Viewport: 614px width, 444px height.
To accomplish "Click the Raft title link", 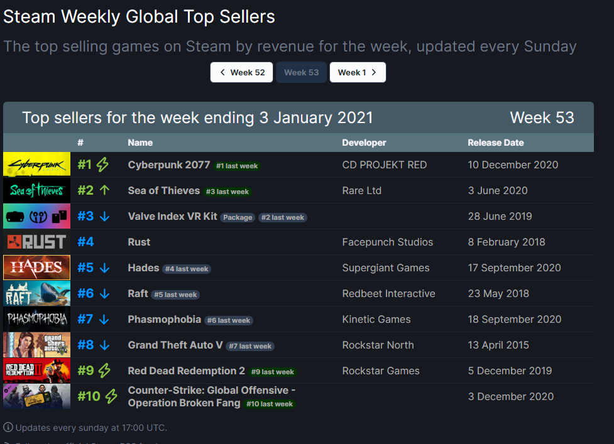I will coord(138,294).
